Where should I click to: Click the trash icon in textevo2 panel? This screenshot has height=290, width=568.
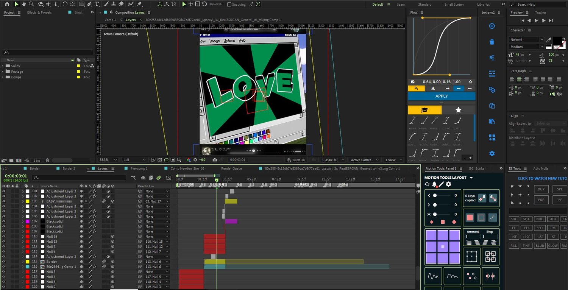point(492,42)
